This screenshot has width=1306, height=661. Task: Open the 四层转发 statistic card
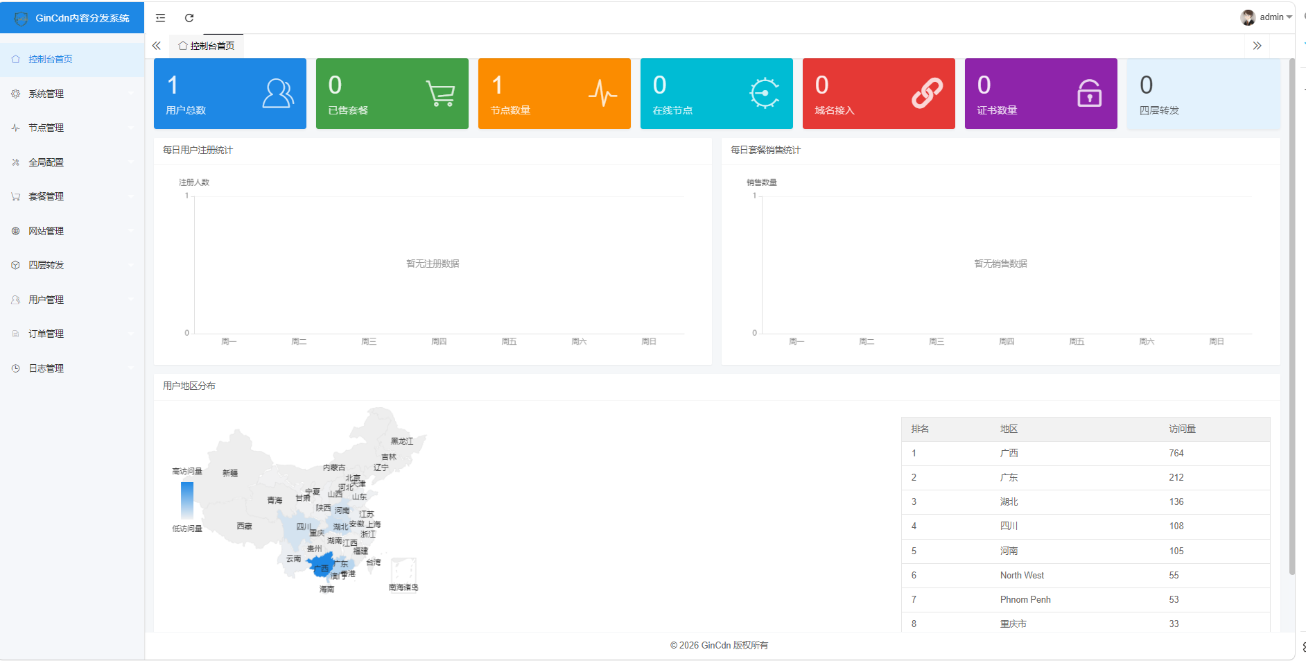(x=1203, y=94)
